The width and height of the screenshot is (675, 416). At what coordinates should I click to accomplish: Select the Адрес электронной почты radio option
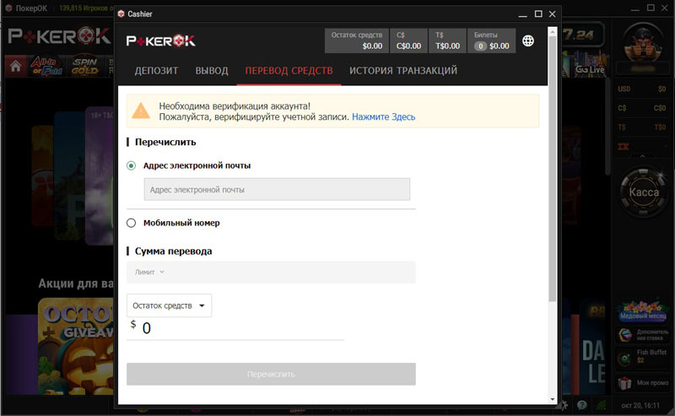click(132, 165)
